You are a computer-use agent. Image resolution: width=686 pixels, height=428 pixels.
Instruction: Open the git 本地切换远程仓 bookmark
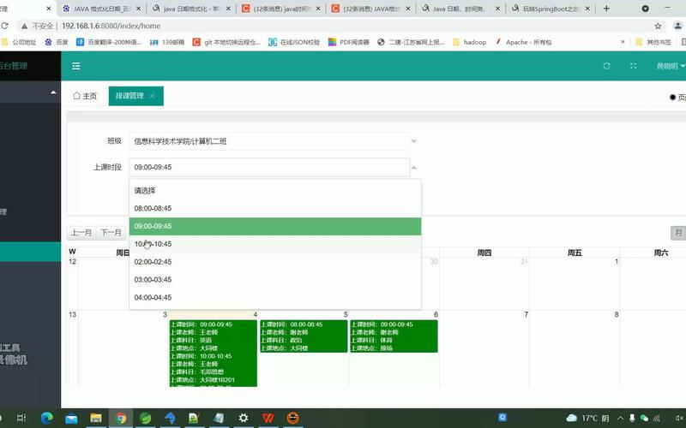(x=226, y=42)
